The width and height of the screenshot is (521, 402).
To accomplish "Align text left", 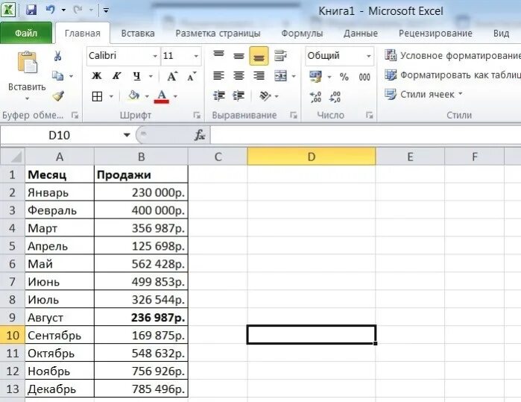I will 218,76.
